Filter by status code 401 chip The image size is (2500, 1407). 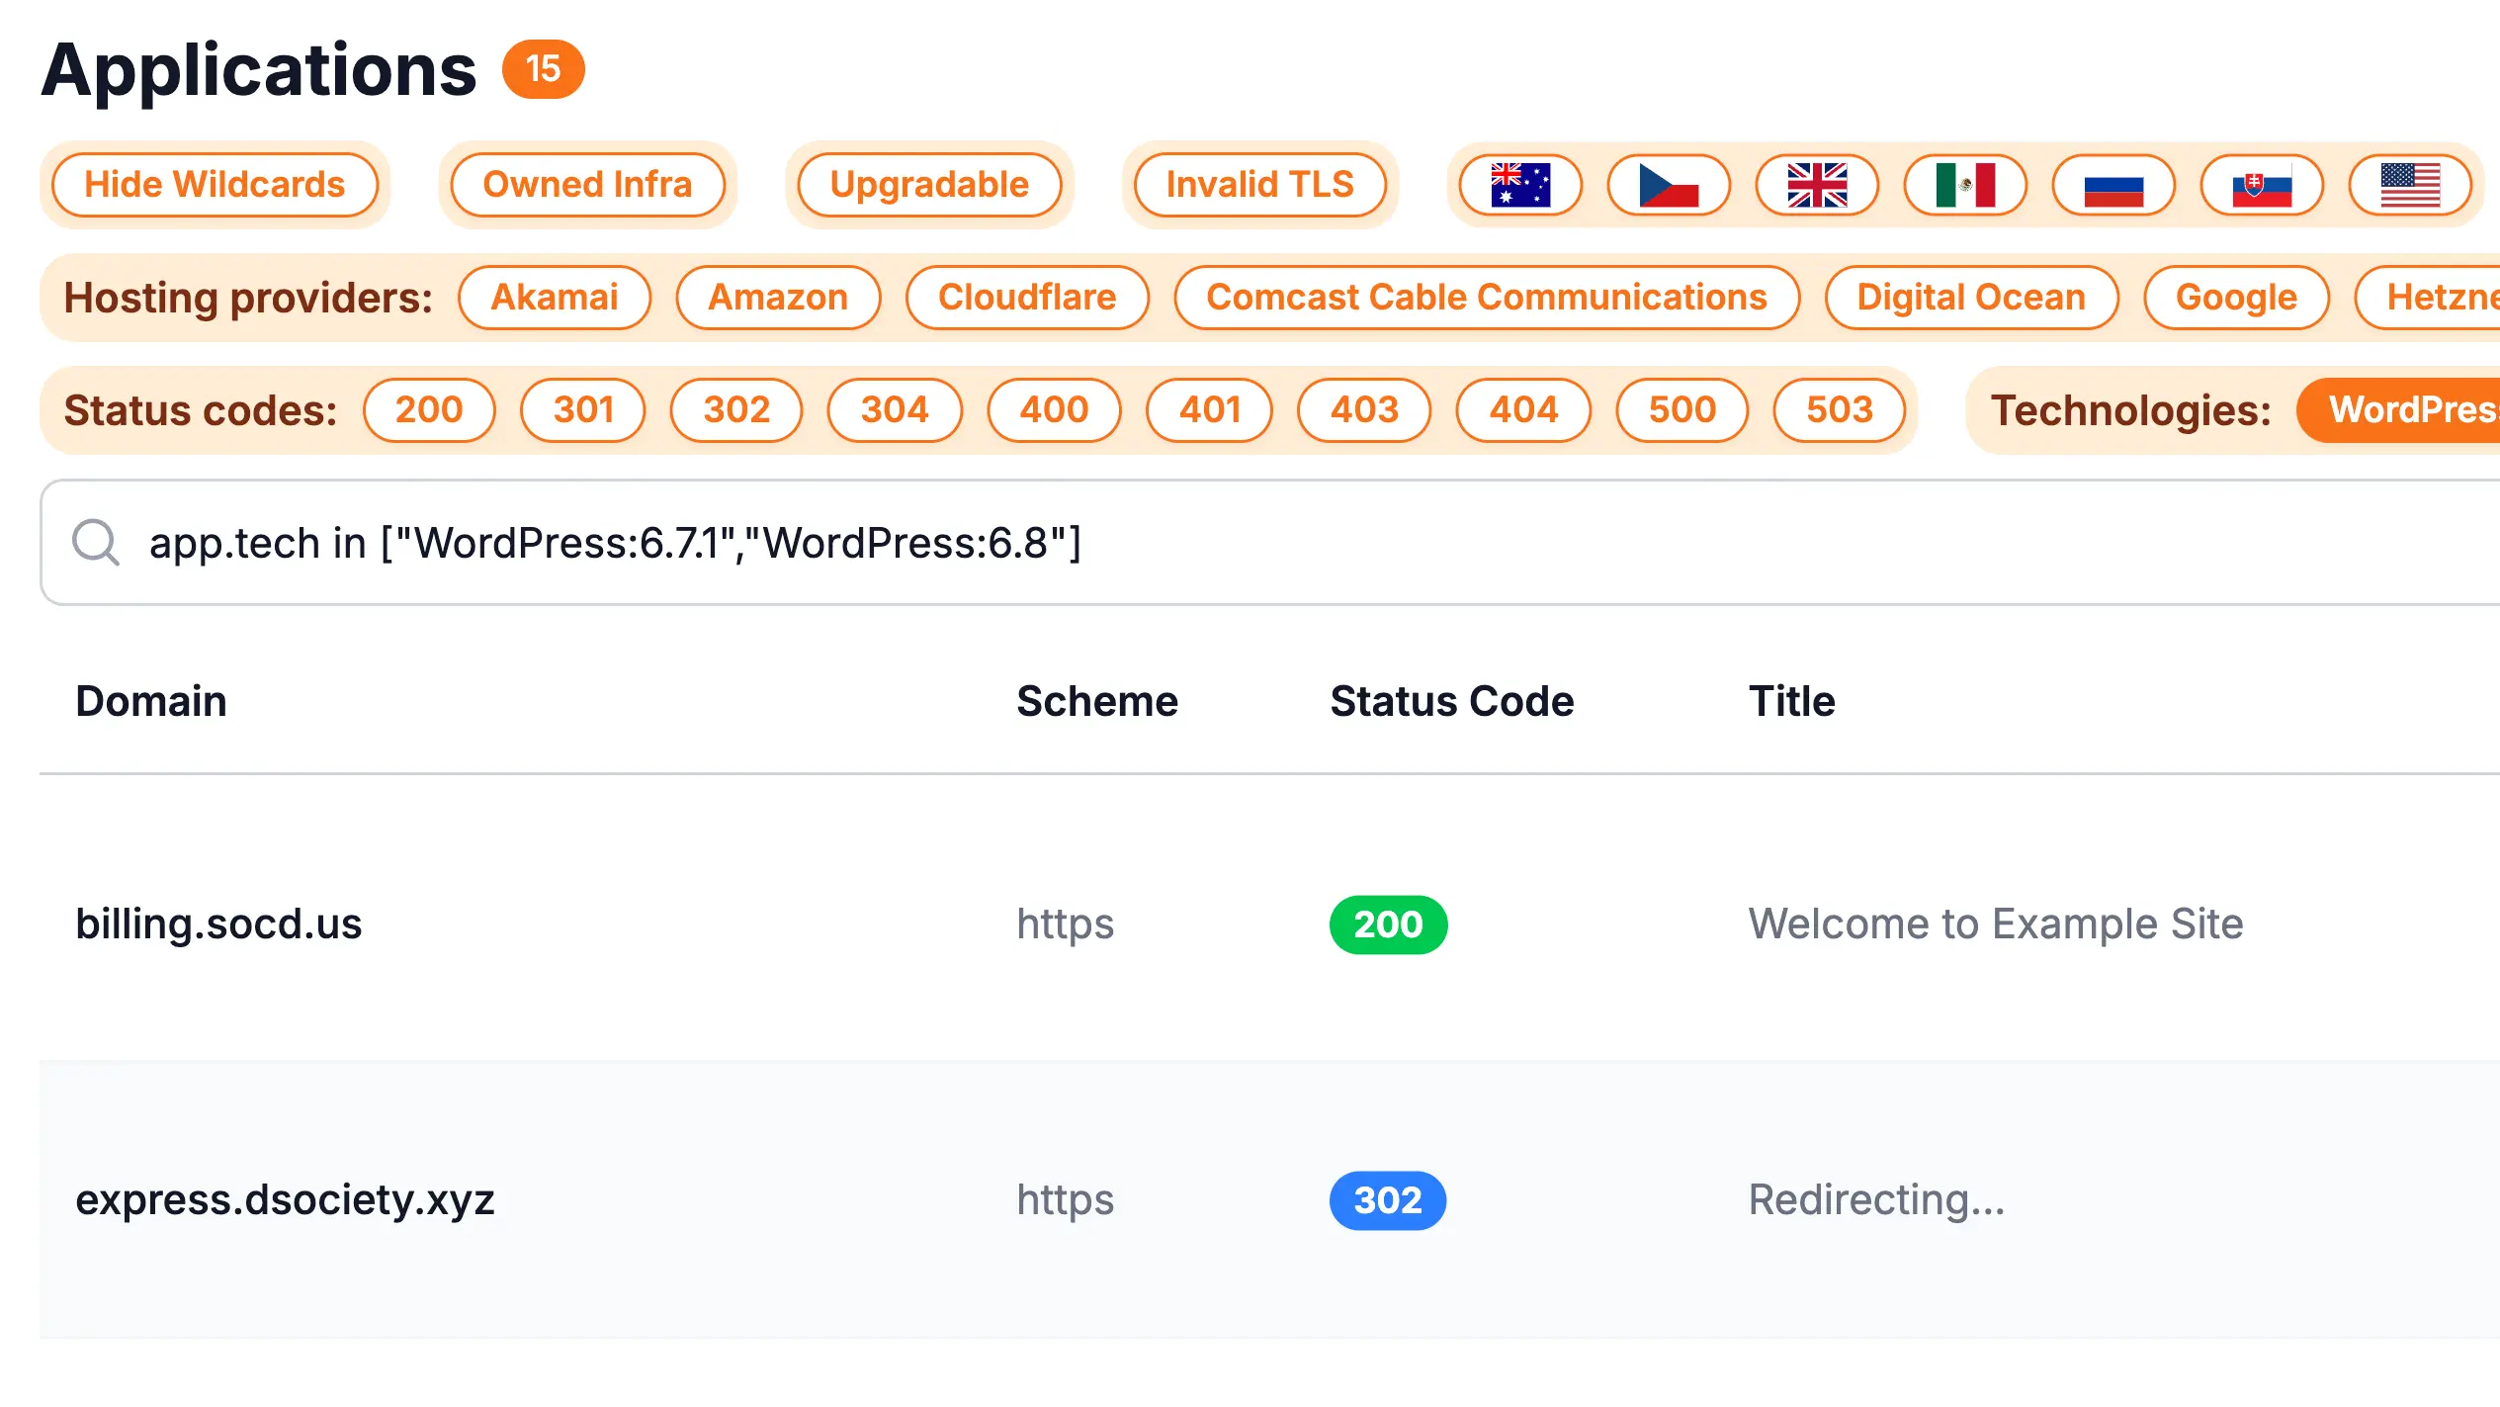click(1210, 410)
